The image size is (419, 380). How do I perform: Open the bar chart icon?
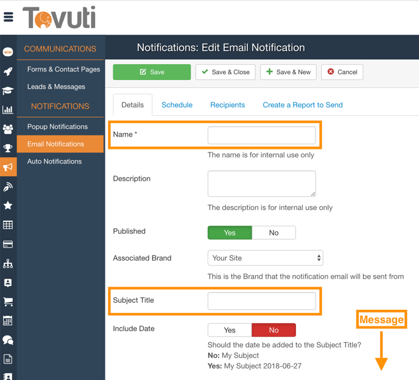tap(8, 110)
